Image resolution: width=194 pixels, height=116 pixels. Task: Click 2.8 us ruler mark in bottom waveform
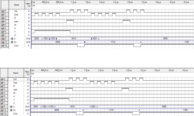(x=129, y=70)
